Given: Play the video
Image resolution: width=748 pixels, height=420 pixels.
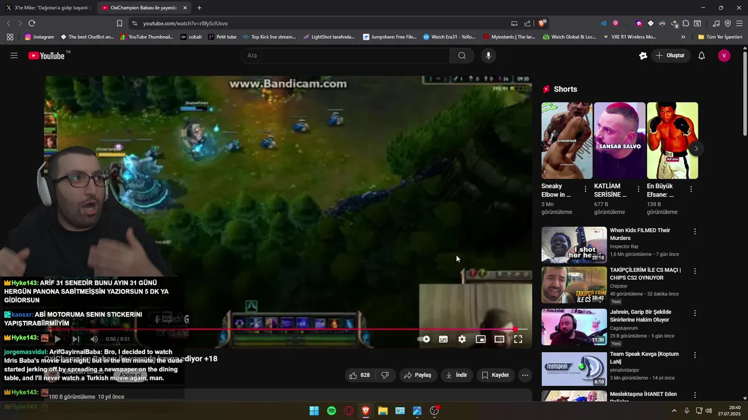Looking at the screenshot, I should [x=57, y=339].
